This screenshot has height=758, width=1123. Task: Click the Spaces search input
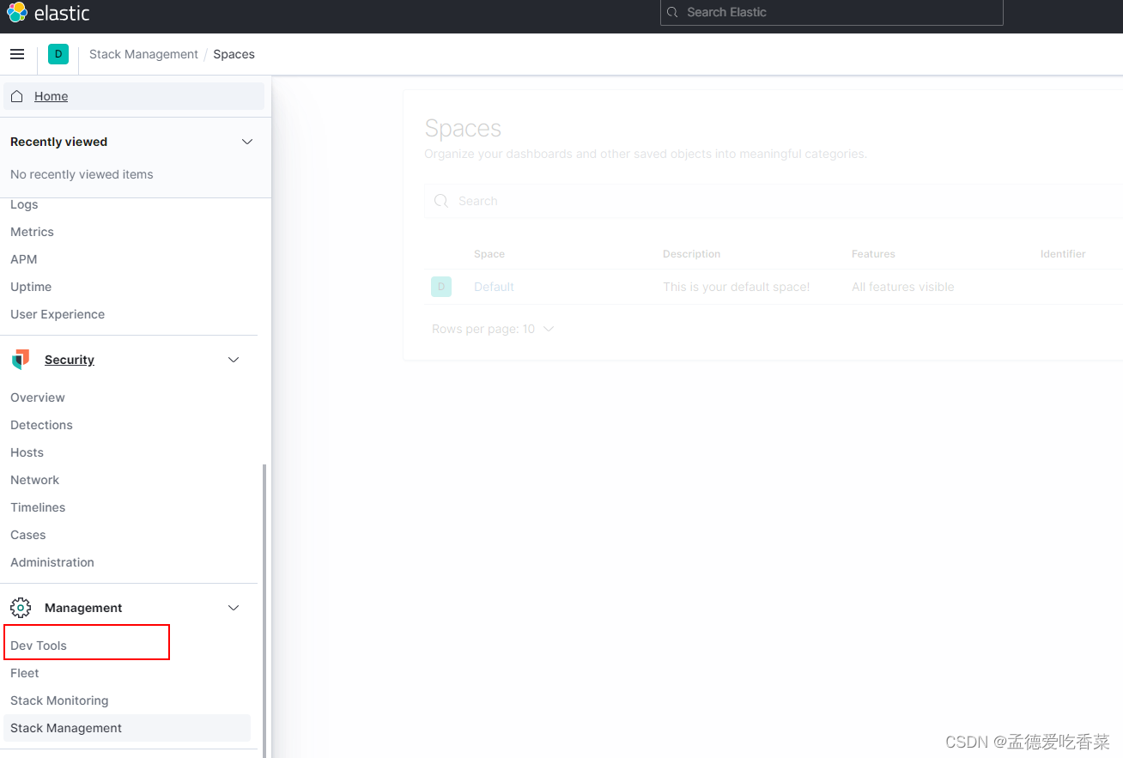(x=774, y=201)
